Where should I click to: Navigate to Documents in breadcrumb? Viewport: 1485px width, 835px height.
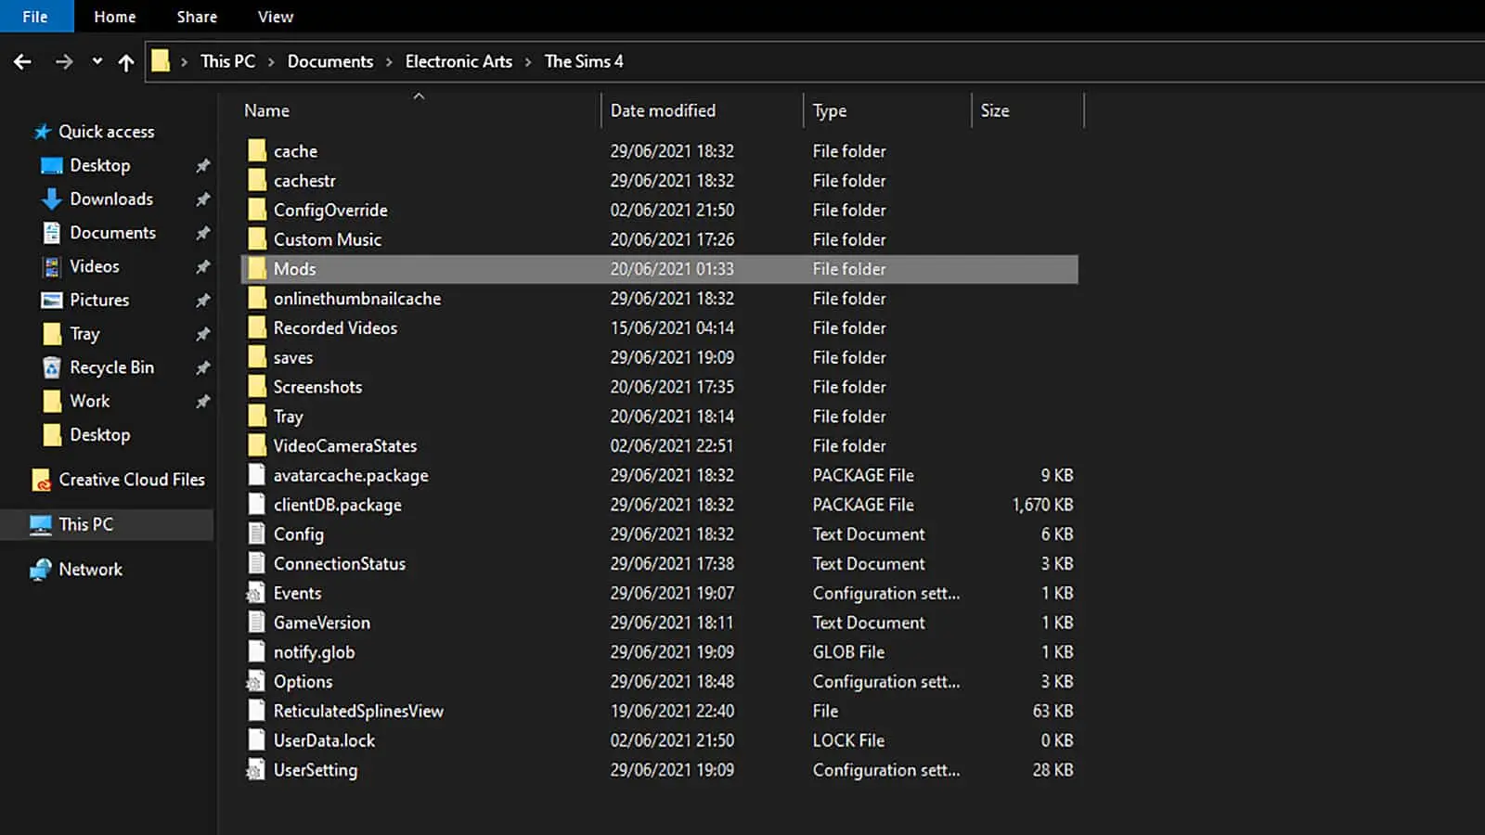(330, 61)
